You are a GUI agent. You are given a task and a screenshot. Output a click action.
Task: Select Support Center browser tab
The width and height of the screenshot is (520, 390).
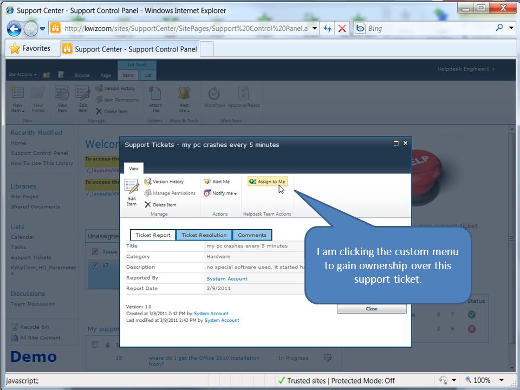tap(131, 49)
